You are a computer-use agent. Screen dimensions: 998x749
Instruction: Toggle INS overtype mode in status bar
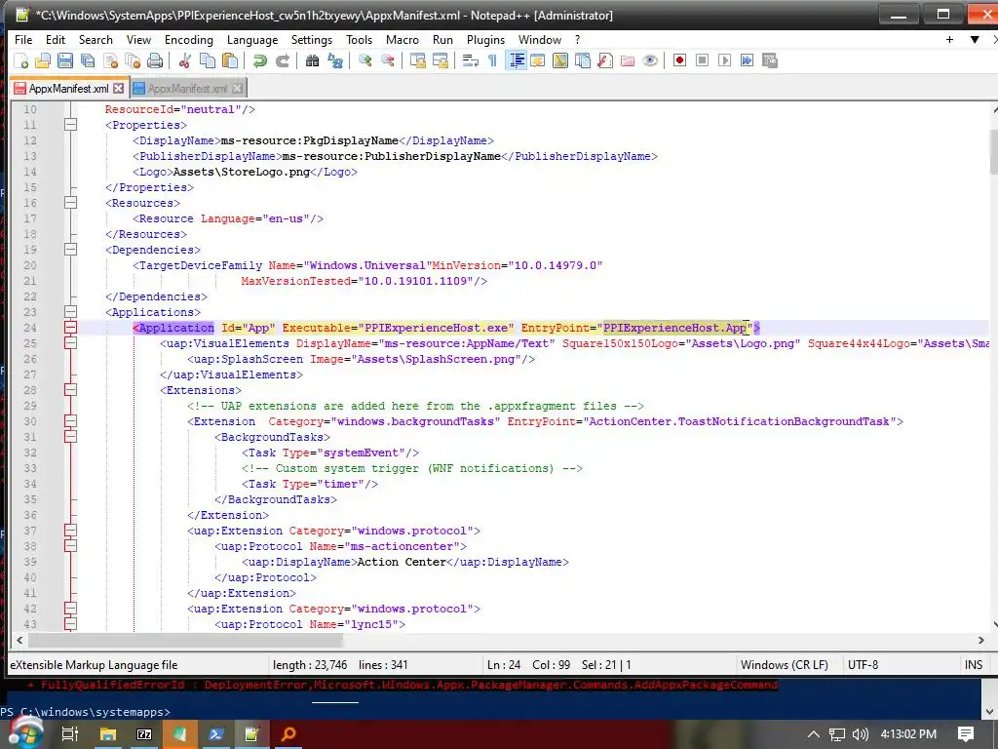974,665
